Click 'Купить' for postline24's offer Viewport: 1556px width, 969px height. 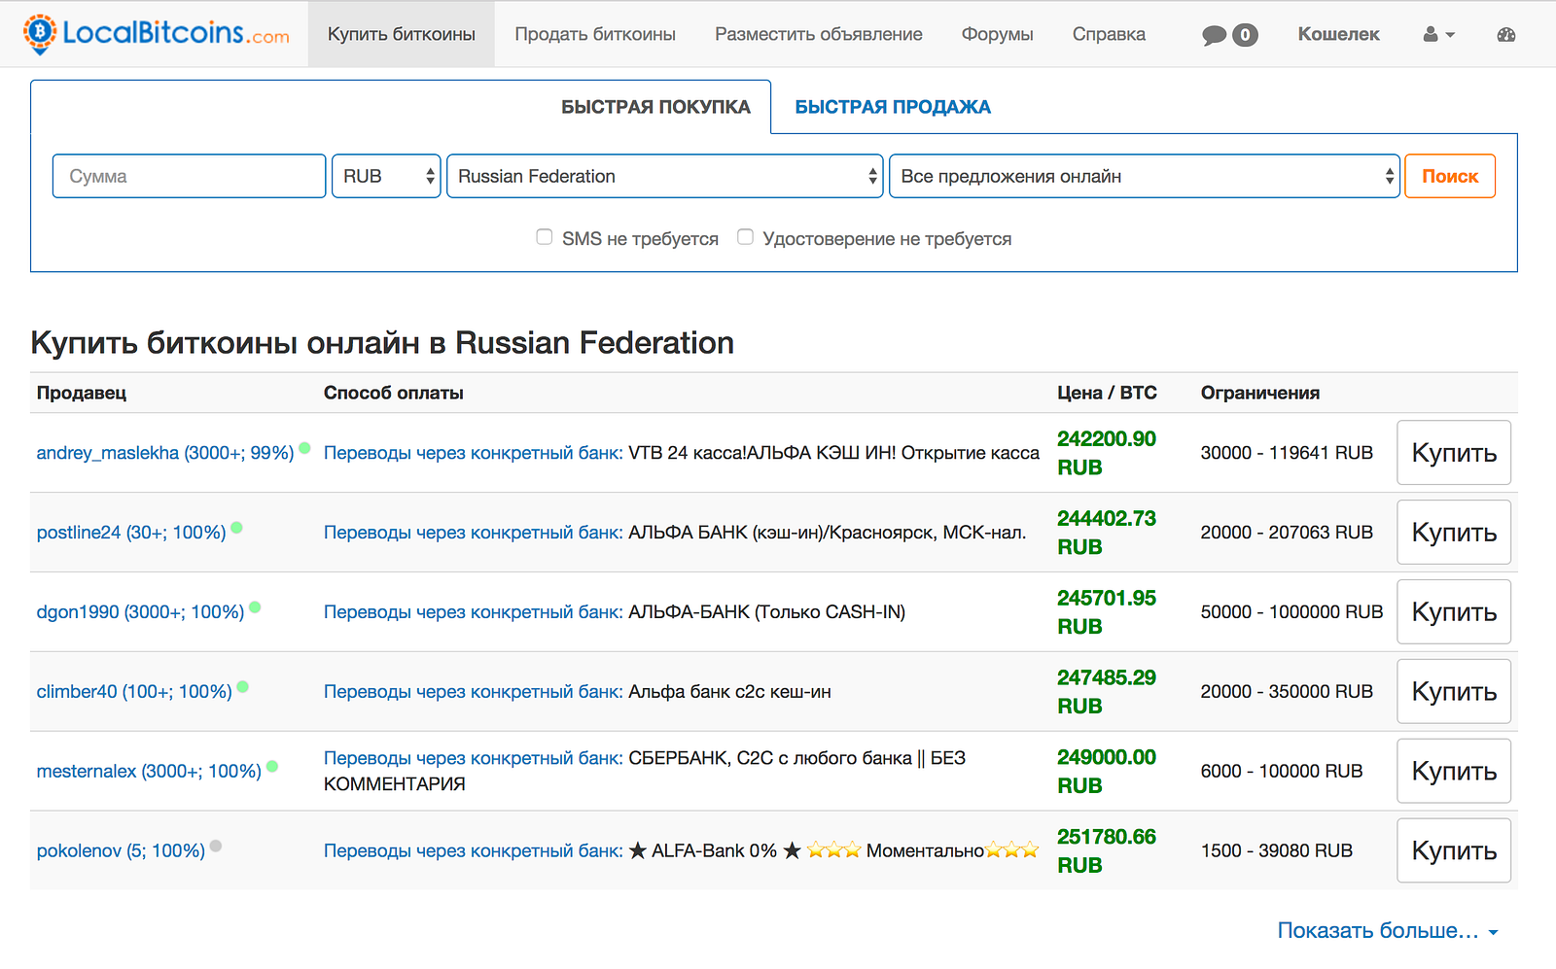click(x=1454, y=533)
